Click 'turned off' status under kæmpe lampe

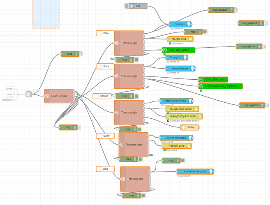174,73
